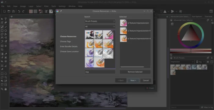214x110 pixels.
Task: Click the Close button behind the dialog
Action: click(x=150, y=88)
